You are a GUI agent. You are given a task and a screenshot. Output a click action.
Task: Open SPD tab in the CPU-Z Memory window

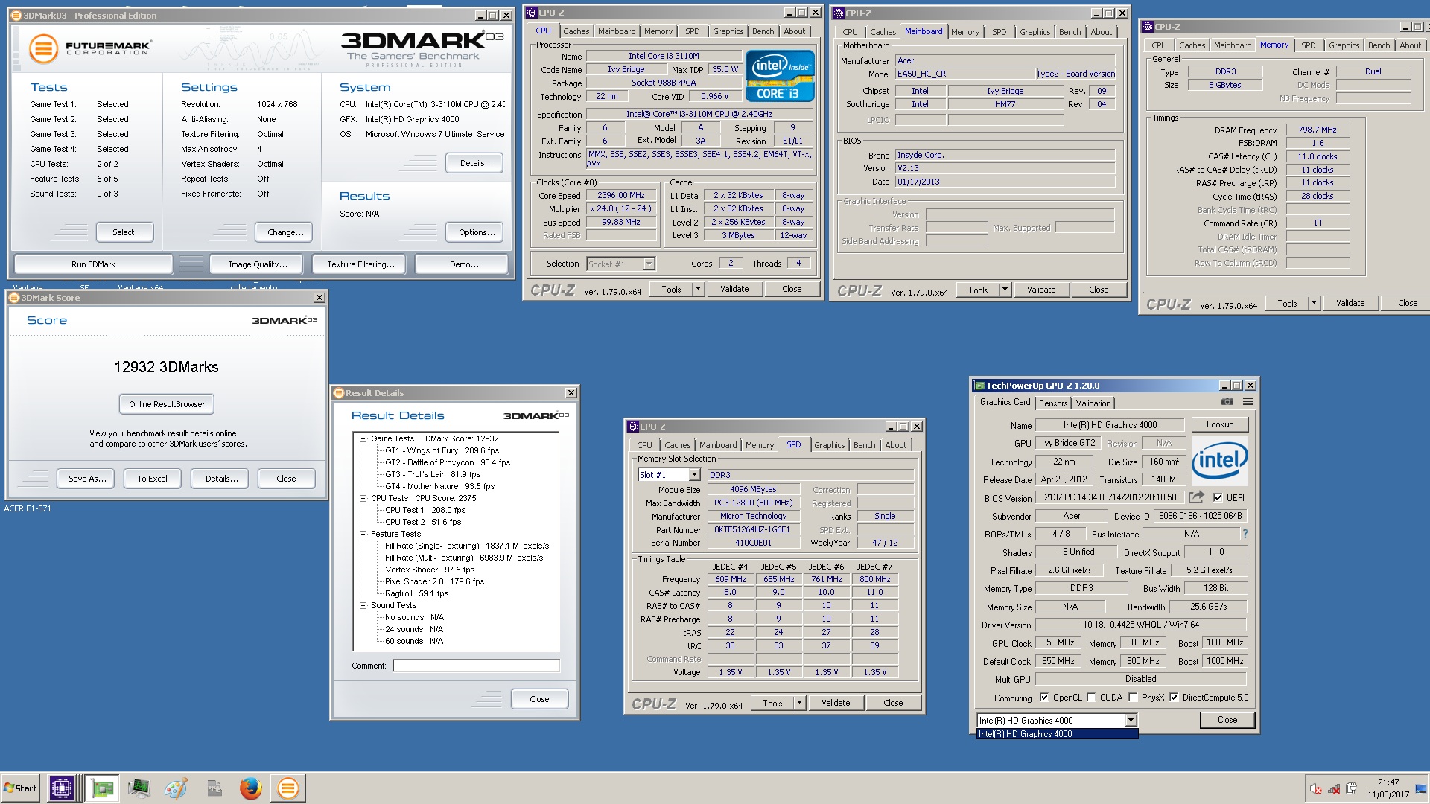pyautogui.click(x=1308, y=45)
